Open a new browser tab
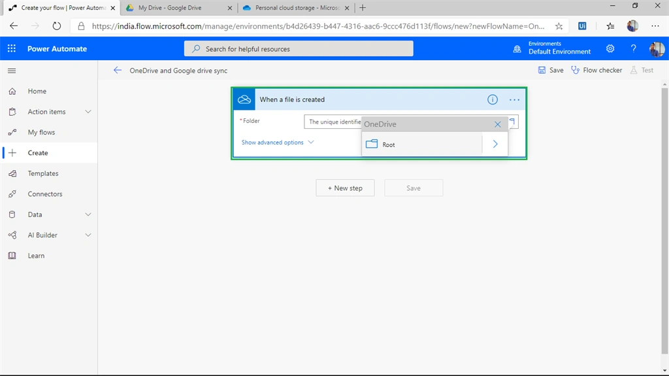669x376 pixels. tap(363, 8)
